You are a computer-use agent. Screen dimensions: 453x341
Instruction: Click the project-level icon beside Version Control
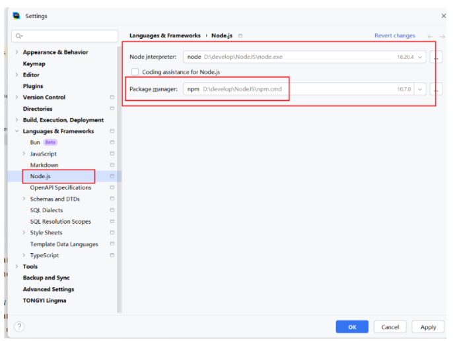click(x=112, y=98)
